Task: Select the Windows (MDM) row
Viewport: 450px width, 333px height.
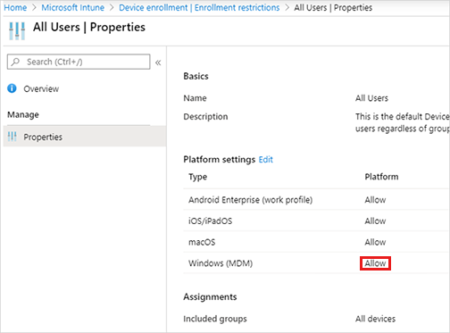Action: pos(316,263)
